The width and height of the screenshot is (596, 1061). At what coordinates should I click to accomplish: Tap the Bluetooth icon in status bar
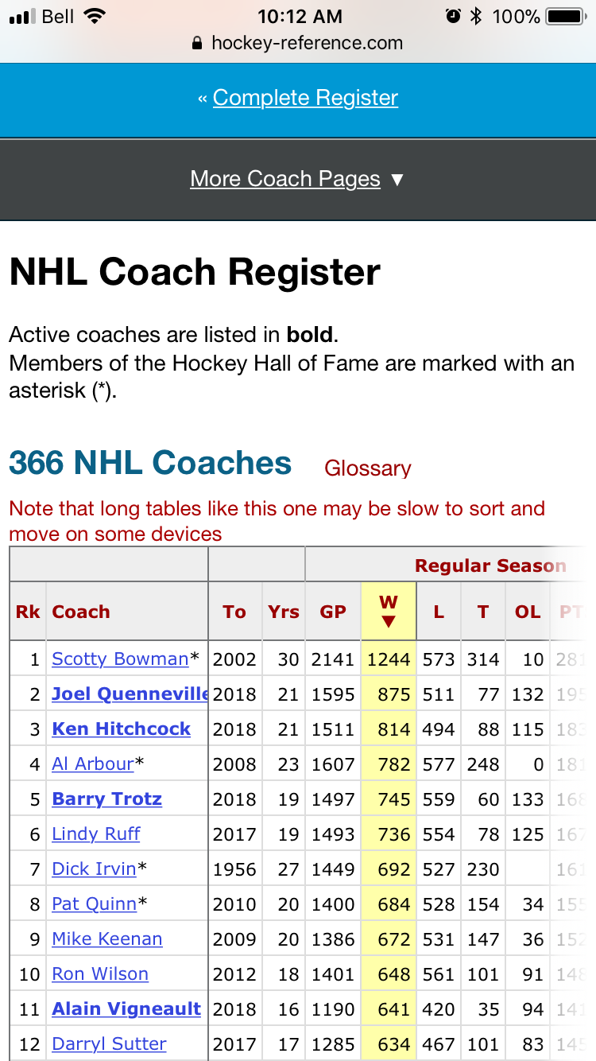tap(476, 17)
